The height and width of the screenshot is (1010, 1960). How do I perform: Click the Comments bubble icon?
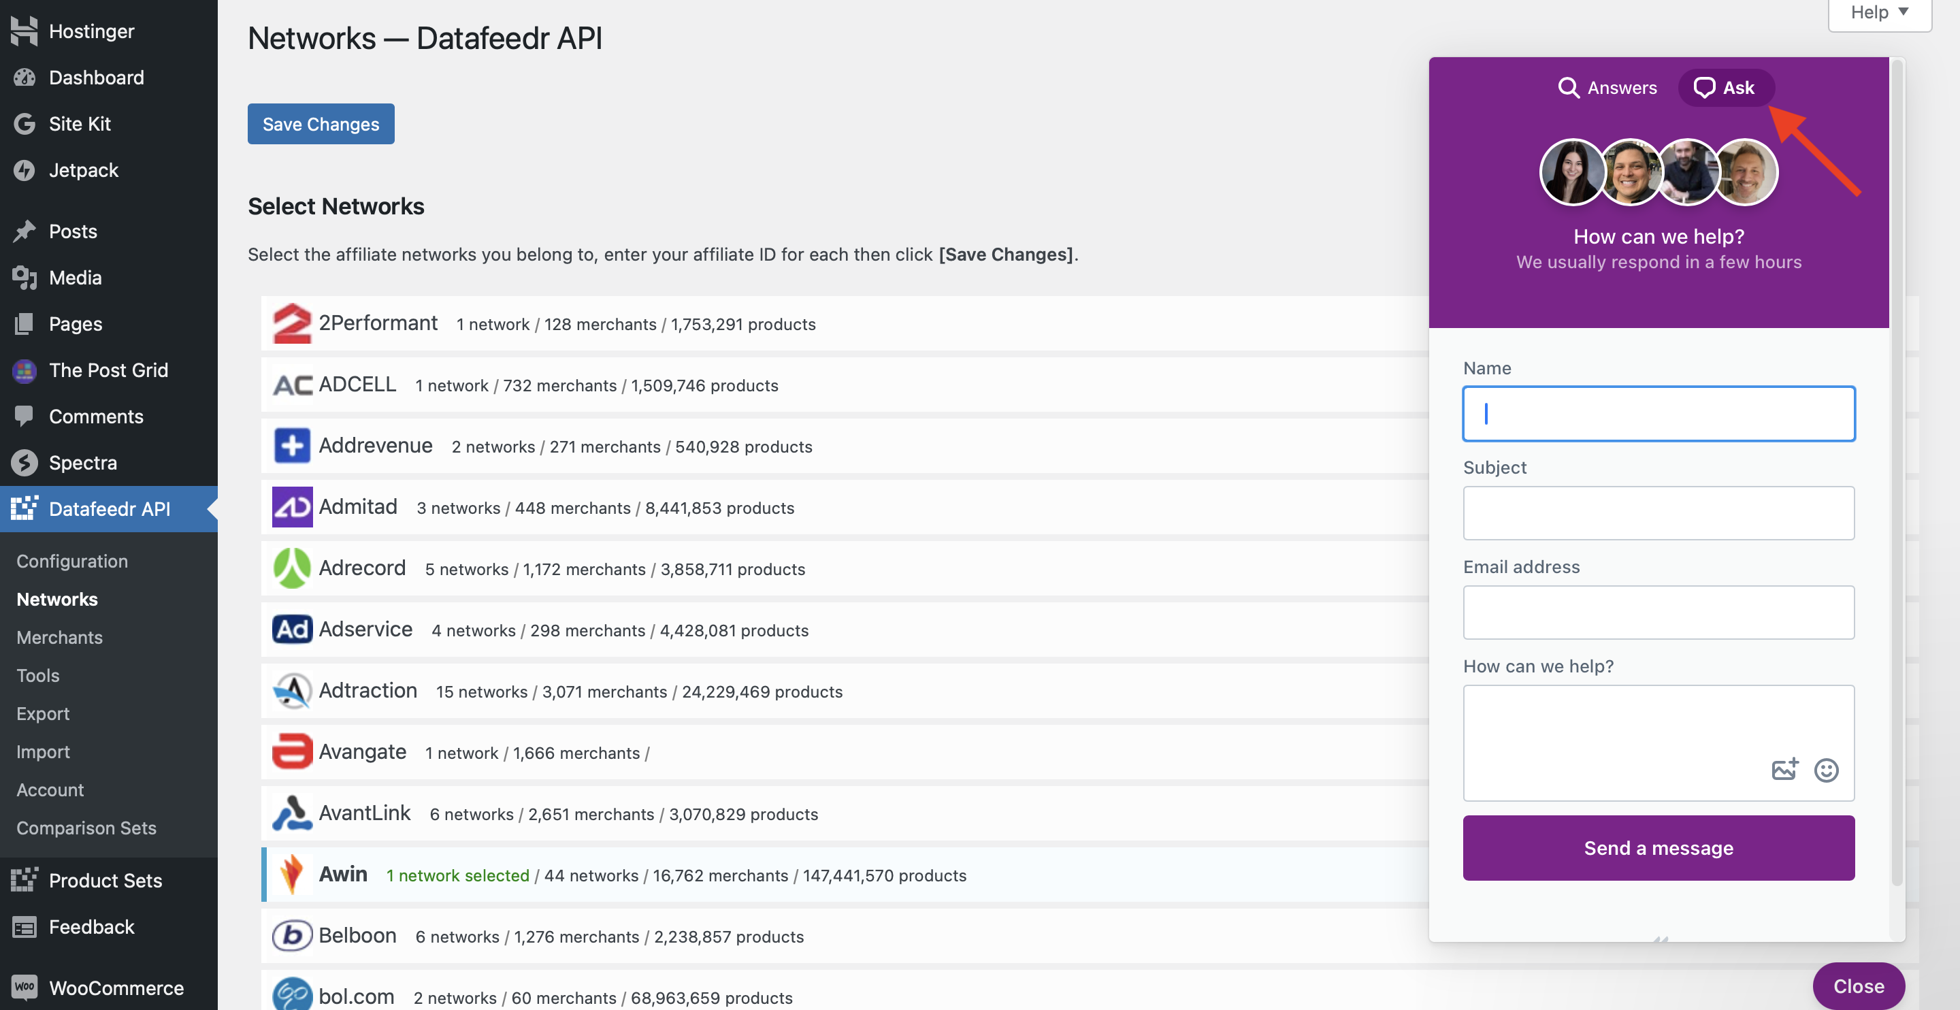(24, 417)
